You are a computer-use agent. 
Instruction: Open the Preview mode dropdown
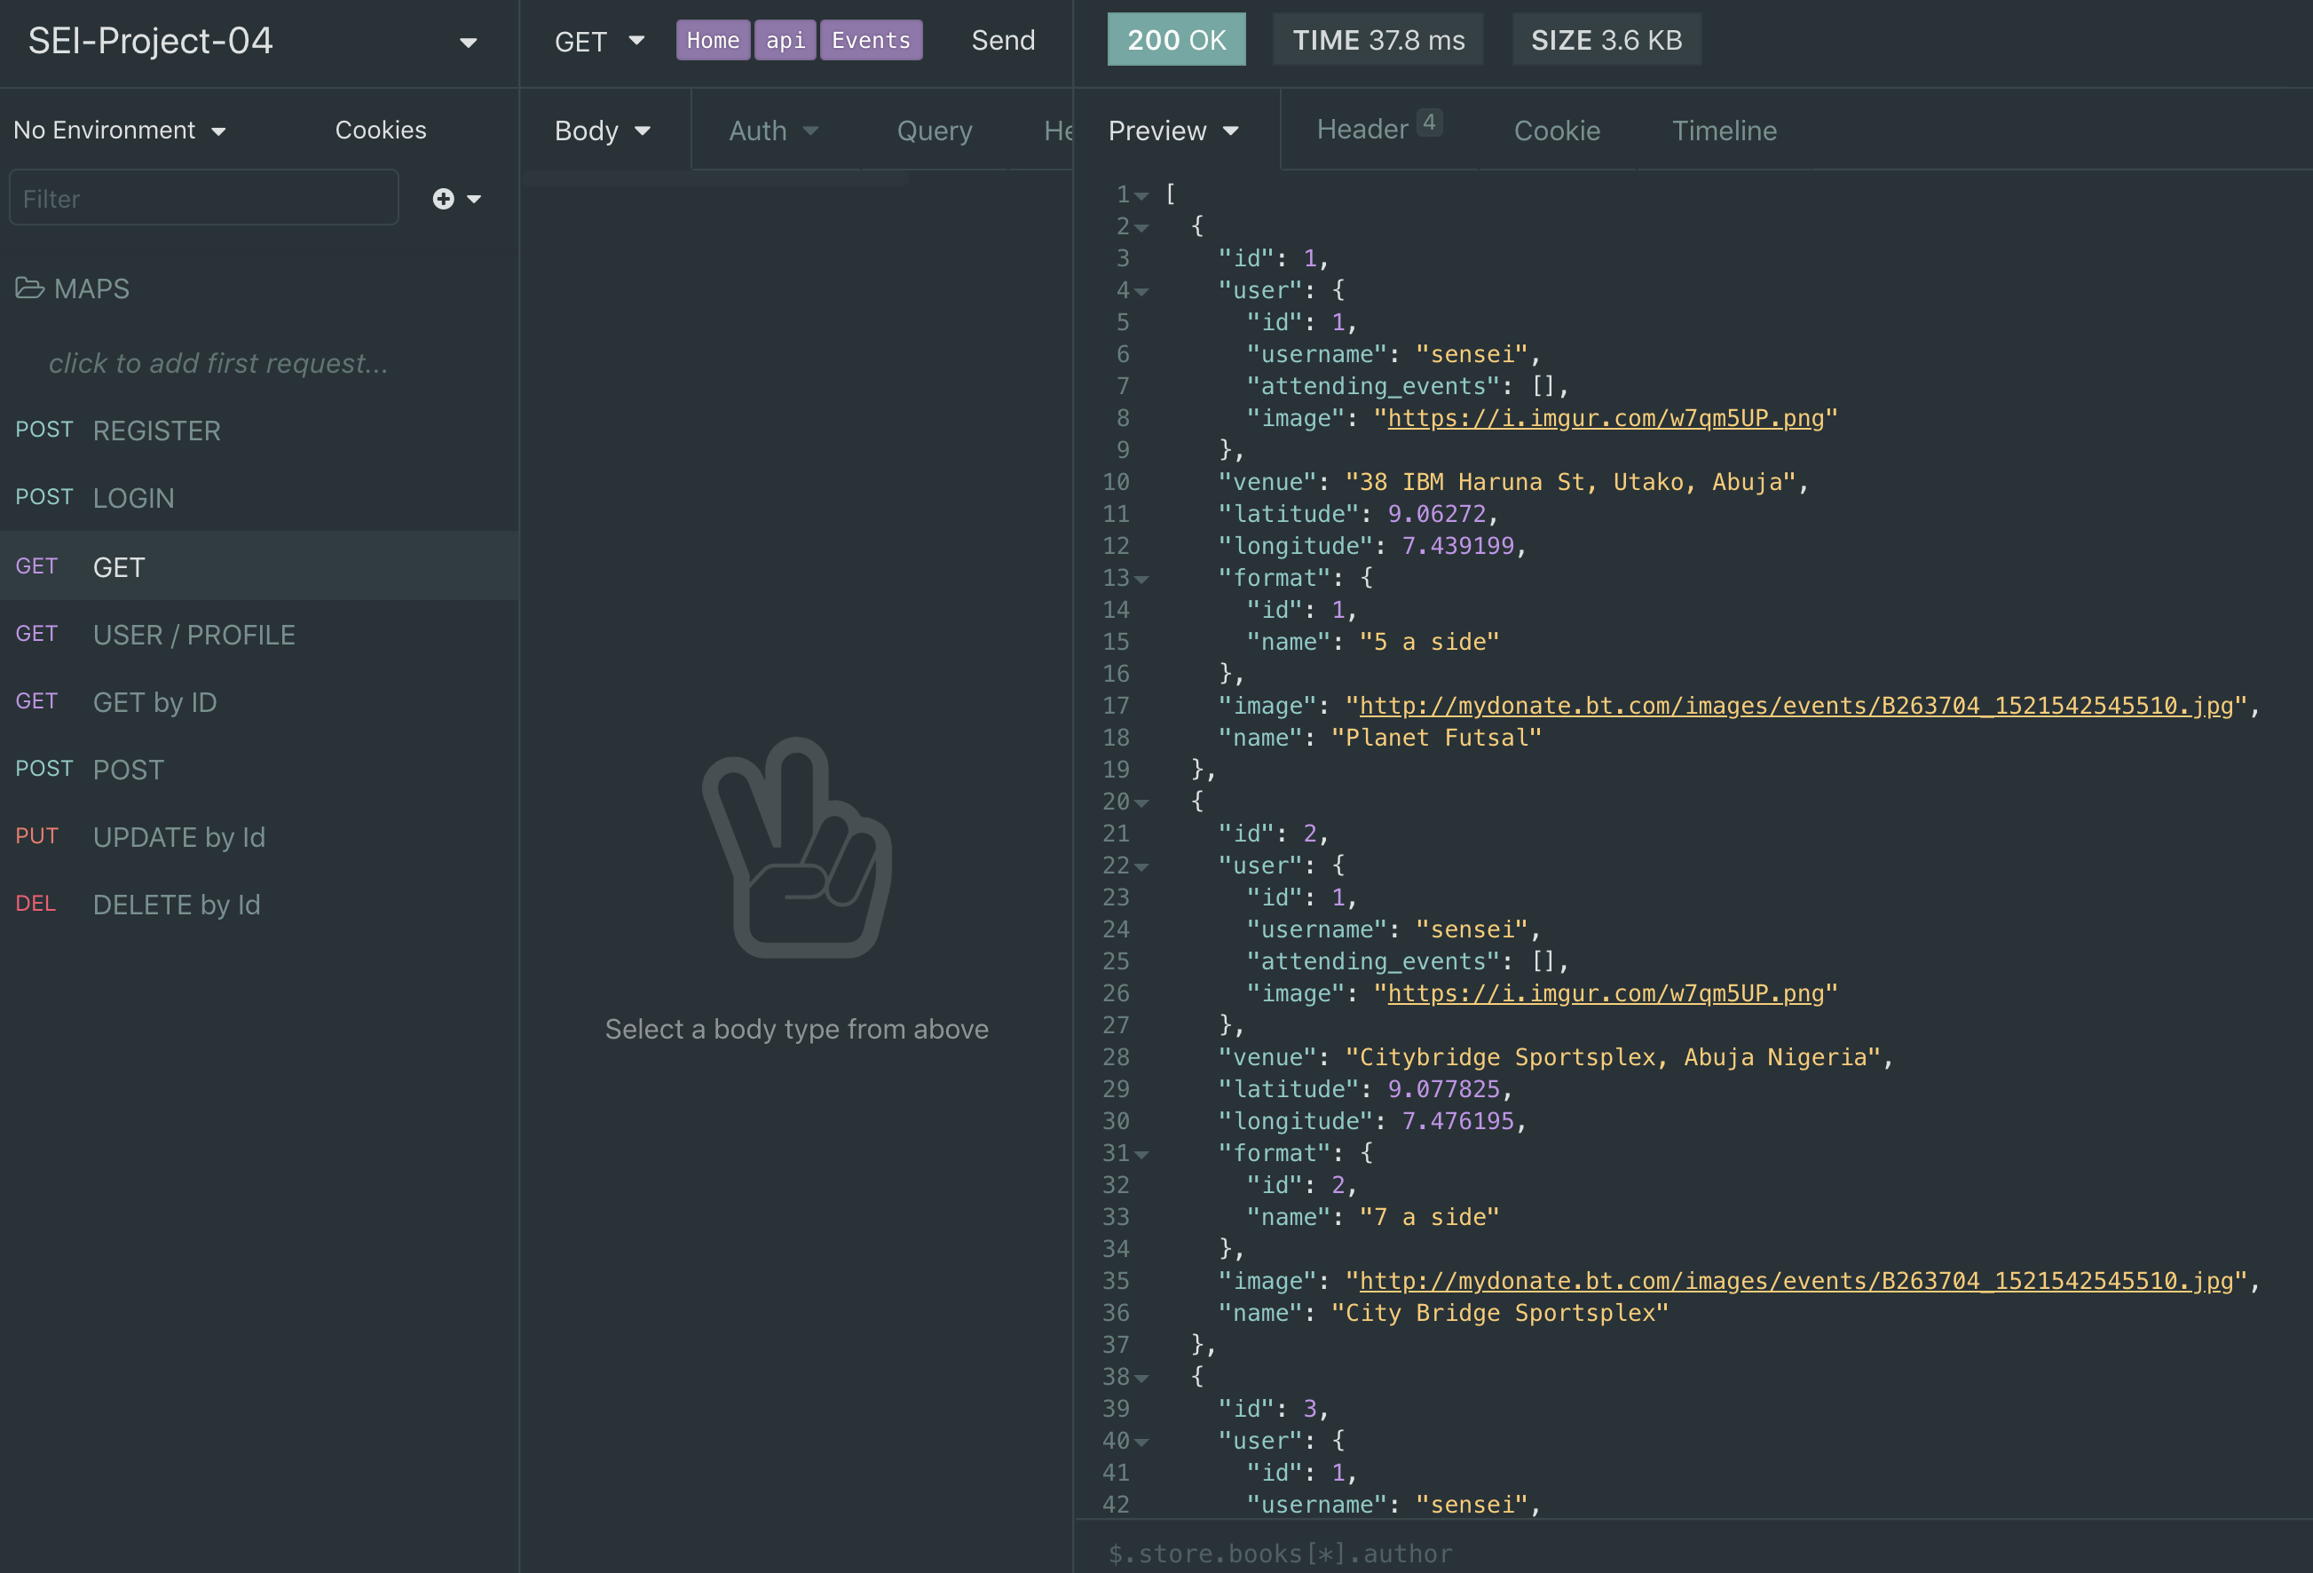1174,130
